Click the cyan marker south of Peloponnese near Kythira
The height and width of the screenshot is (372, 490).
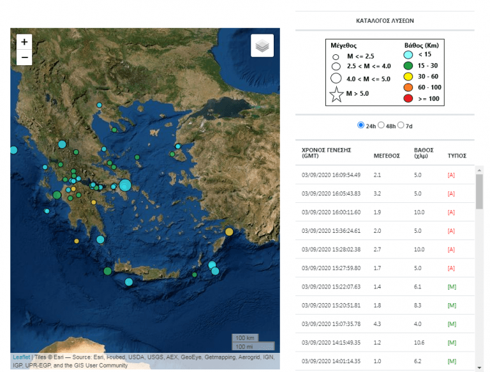click(x=100, y=240)
